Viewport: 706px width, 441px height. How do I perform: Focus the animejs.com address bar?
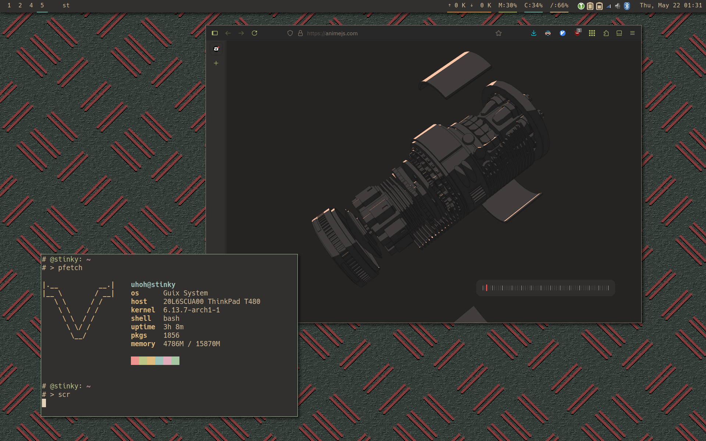[393, 33]
